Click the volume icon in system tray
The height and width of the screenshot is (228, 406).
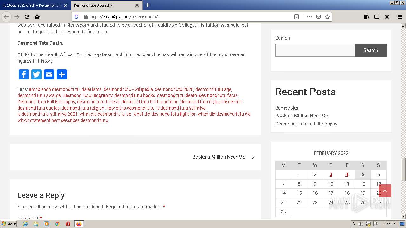[361, 224]
